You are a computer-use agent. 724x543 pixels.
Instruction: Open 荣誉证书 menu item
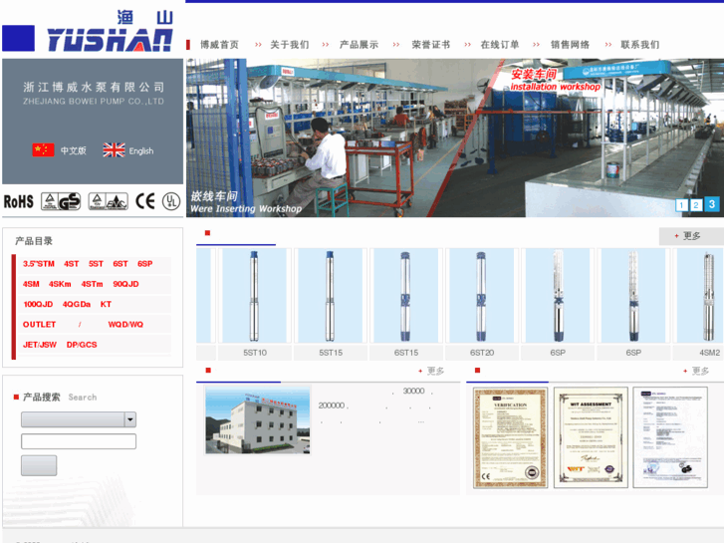(x=431, y=45)
